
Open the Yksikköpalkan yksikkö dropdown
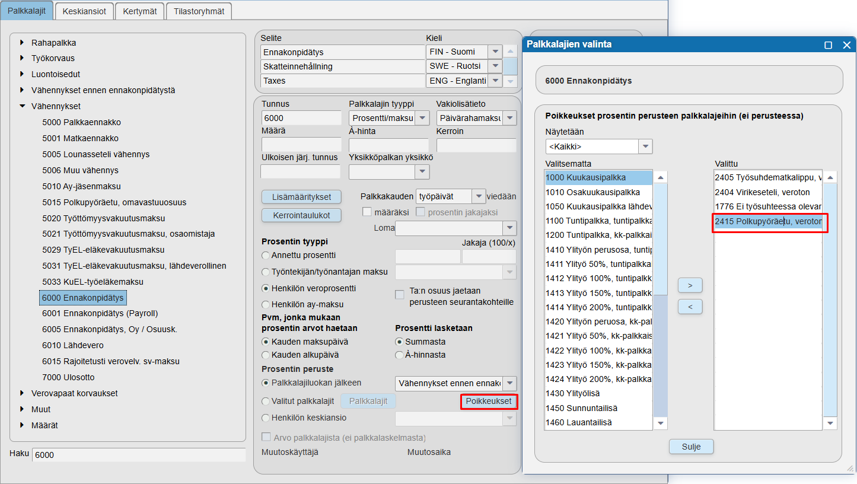click(422, 171)
